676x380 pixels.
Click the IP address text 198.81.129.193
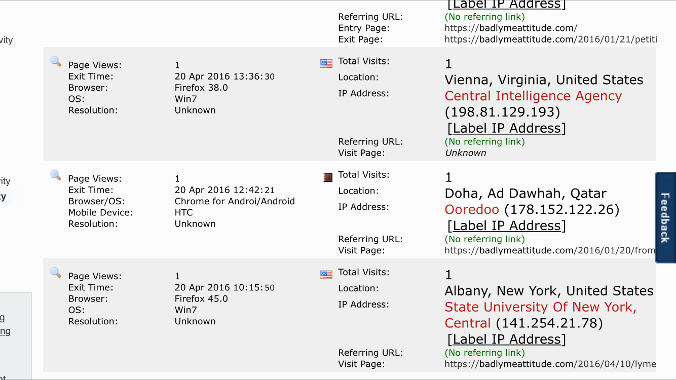tap(502, 112)
